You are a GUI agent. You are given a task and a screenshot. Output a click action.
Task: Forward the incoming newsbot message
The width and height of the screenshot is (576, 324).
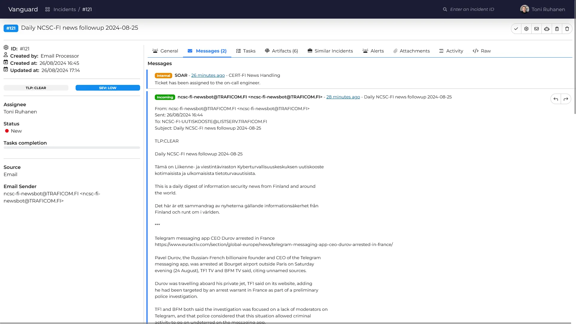[566, 99]
